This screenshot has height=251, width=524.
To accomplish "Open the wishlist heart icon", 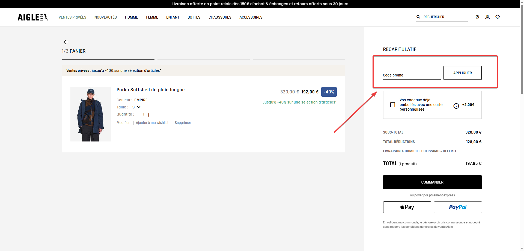I will (498, 17).
